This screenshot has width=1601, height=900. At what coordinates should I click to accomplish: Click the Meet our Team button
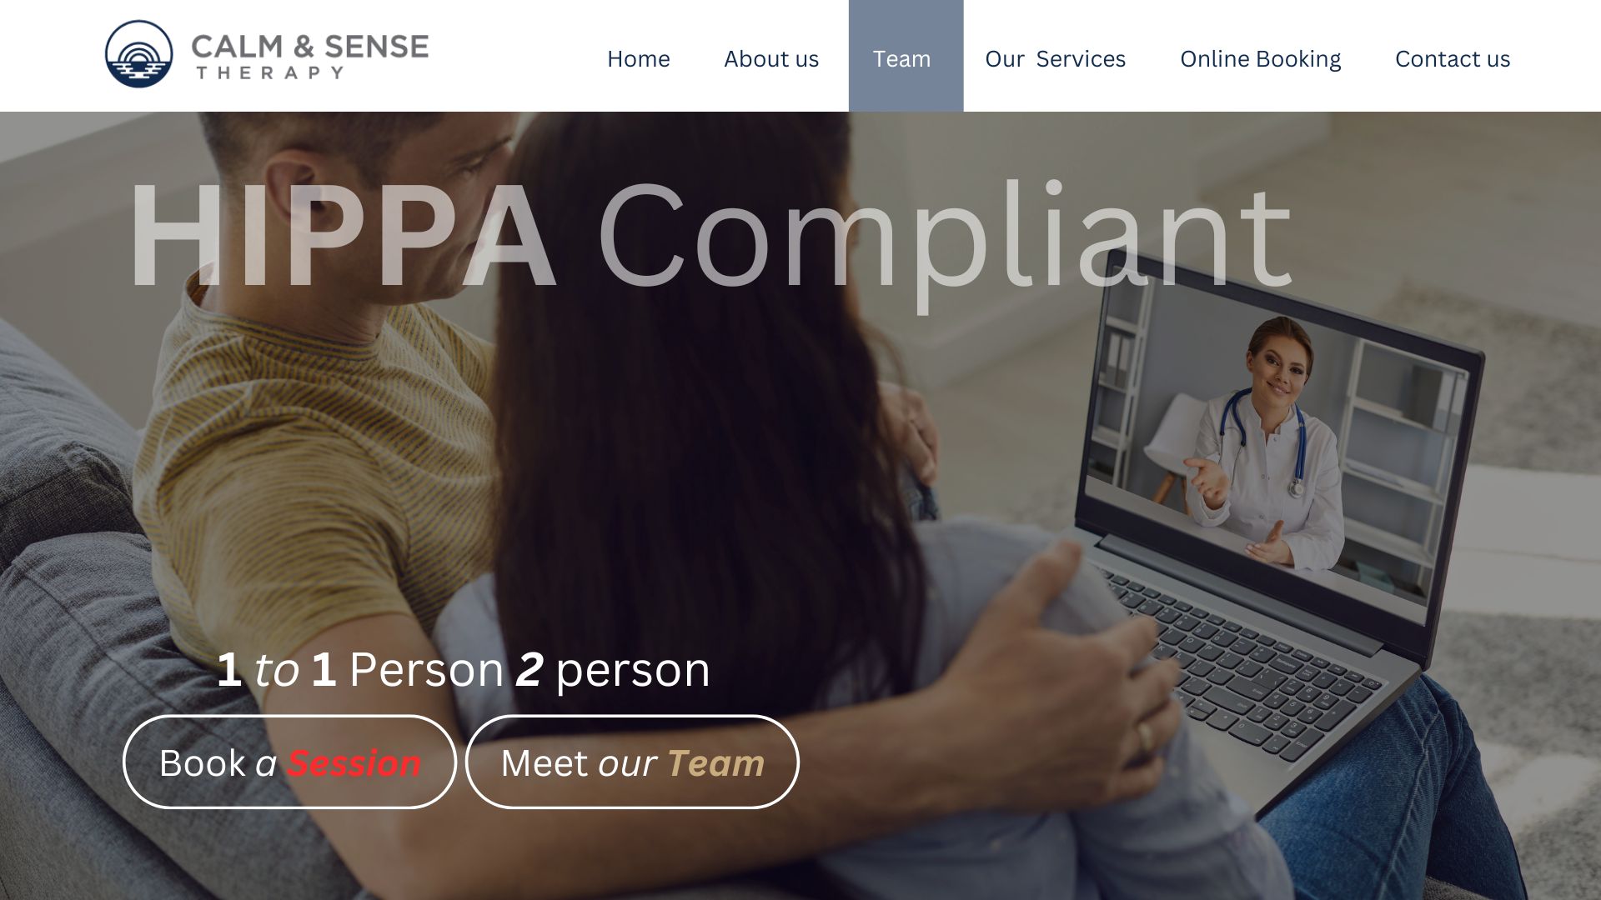[632, 762]
